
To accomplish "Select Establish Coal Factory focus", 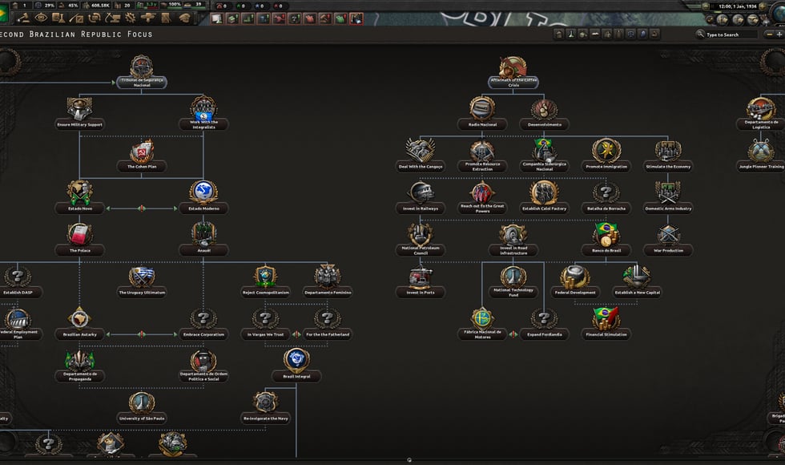I will pos(545,197).
